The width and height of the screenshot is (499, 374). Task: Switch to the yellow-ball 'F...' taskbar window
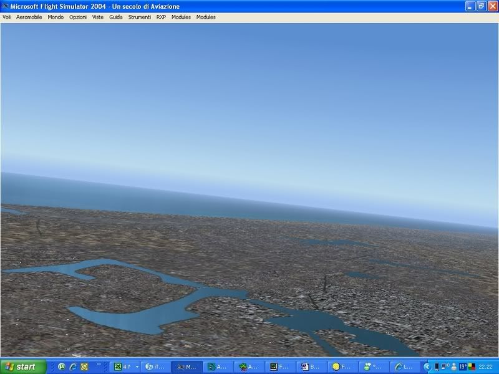pos(342,367)
